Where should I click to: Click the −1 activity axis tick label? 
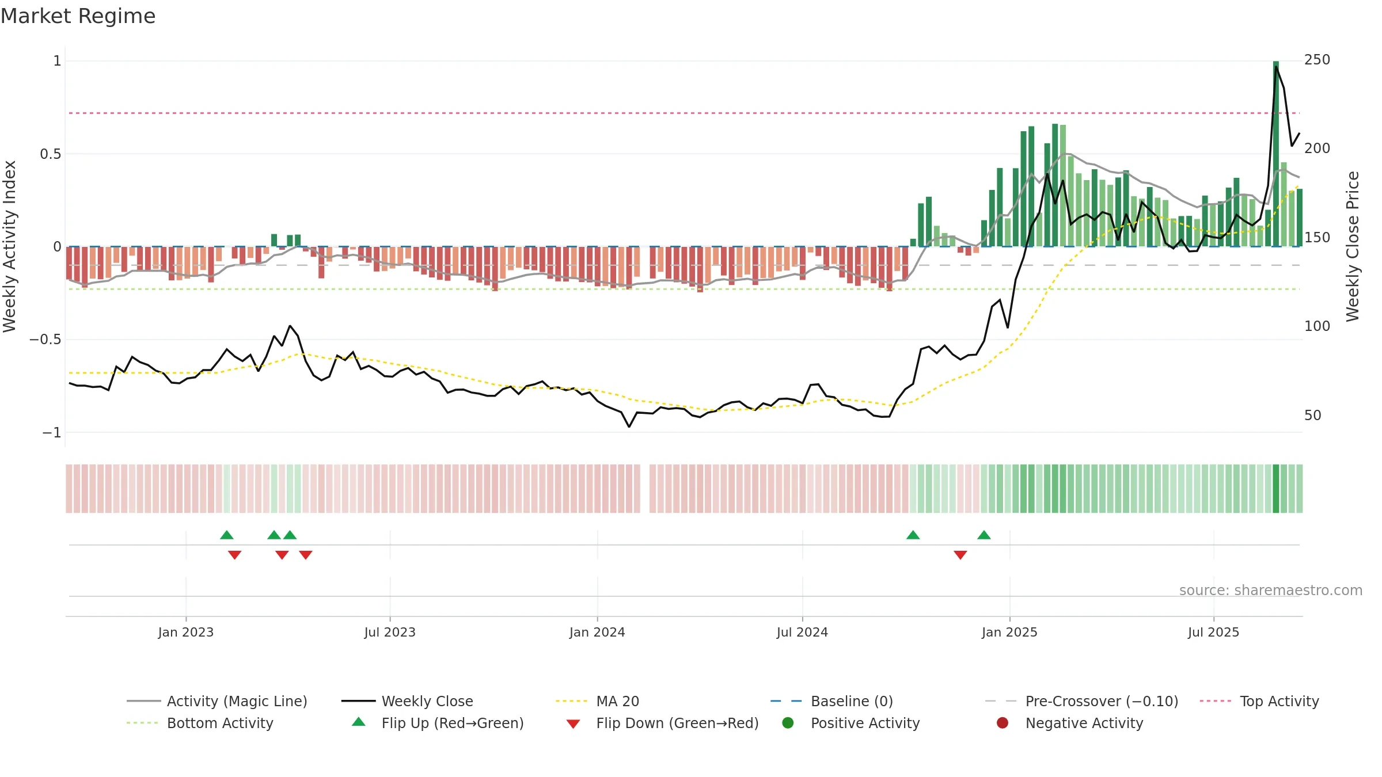click(x=52, y=432)
